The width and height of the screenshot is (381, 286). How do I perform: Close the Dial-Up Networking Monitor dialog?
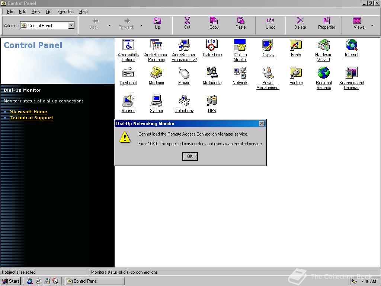(x=262, y=124)
